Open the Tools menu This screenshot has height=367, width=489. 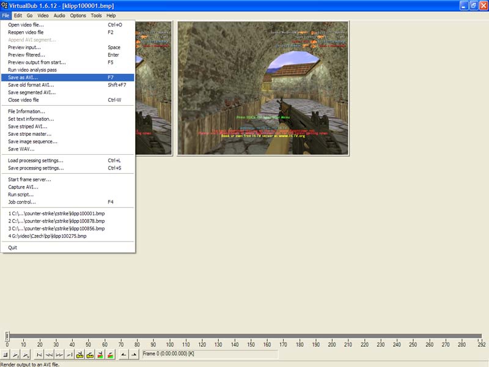pyautogui.click(x=96, y=15)
